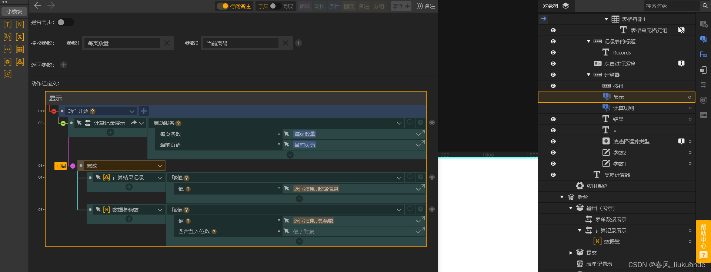711x272 pixels.
Task: Hide the 表格单元格元组 object
Action: [553, 30]
